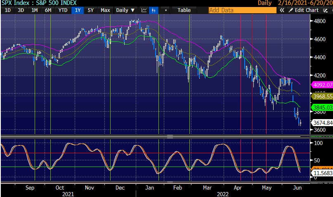Viewport: 333px width, 197px height.
Task: Click the olive 3968.55 price tag
Action: (x=322, y=96)
